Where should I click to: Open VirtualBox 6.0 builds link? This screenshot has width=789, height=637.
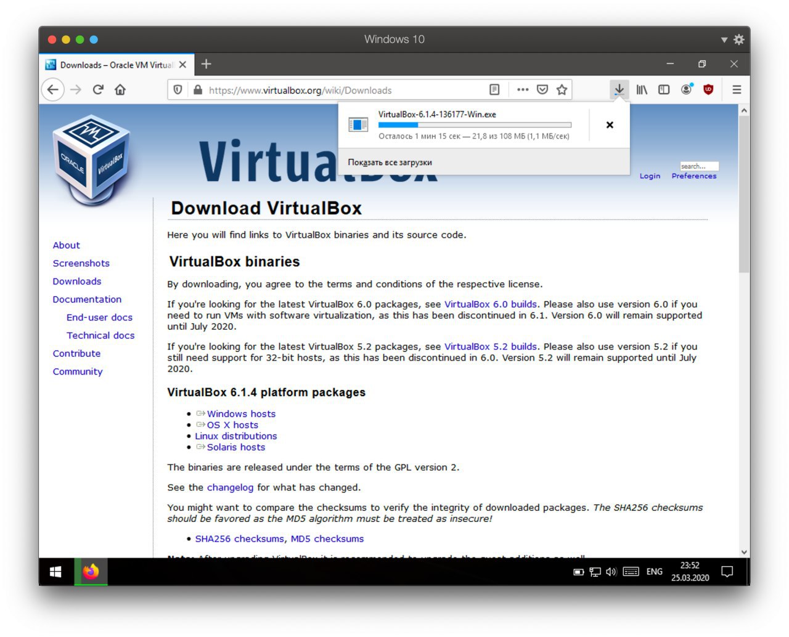pos(490,304)
